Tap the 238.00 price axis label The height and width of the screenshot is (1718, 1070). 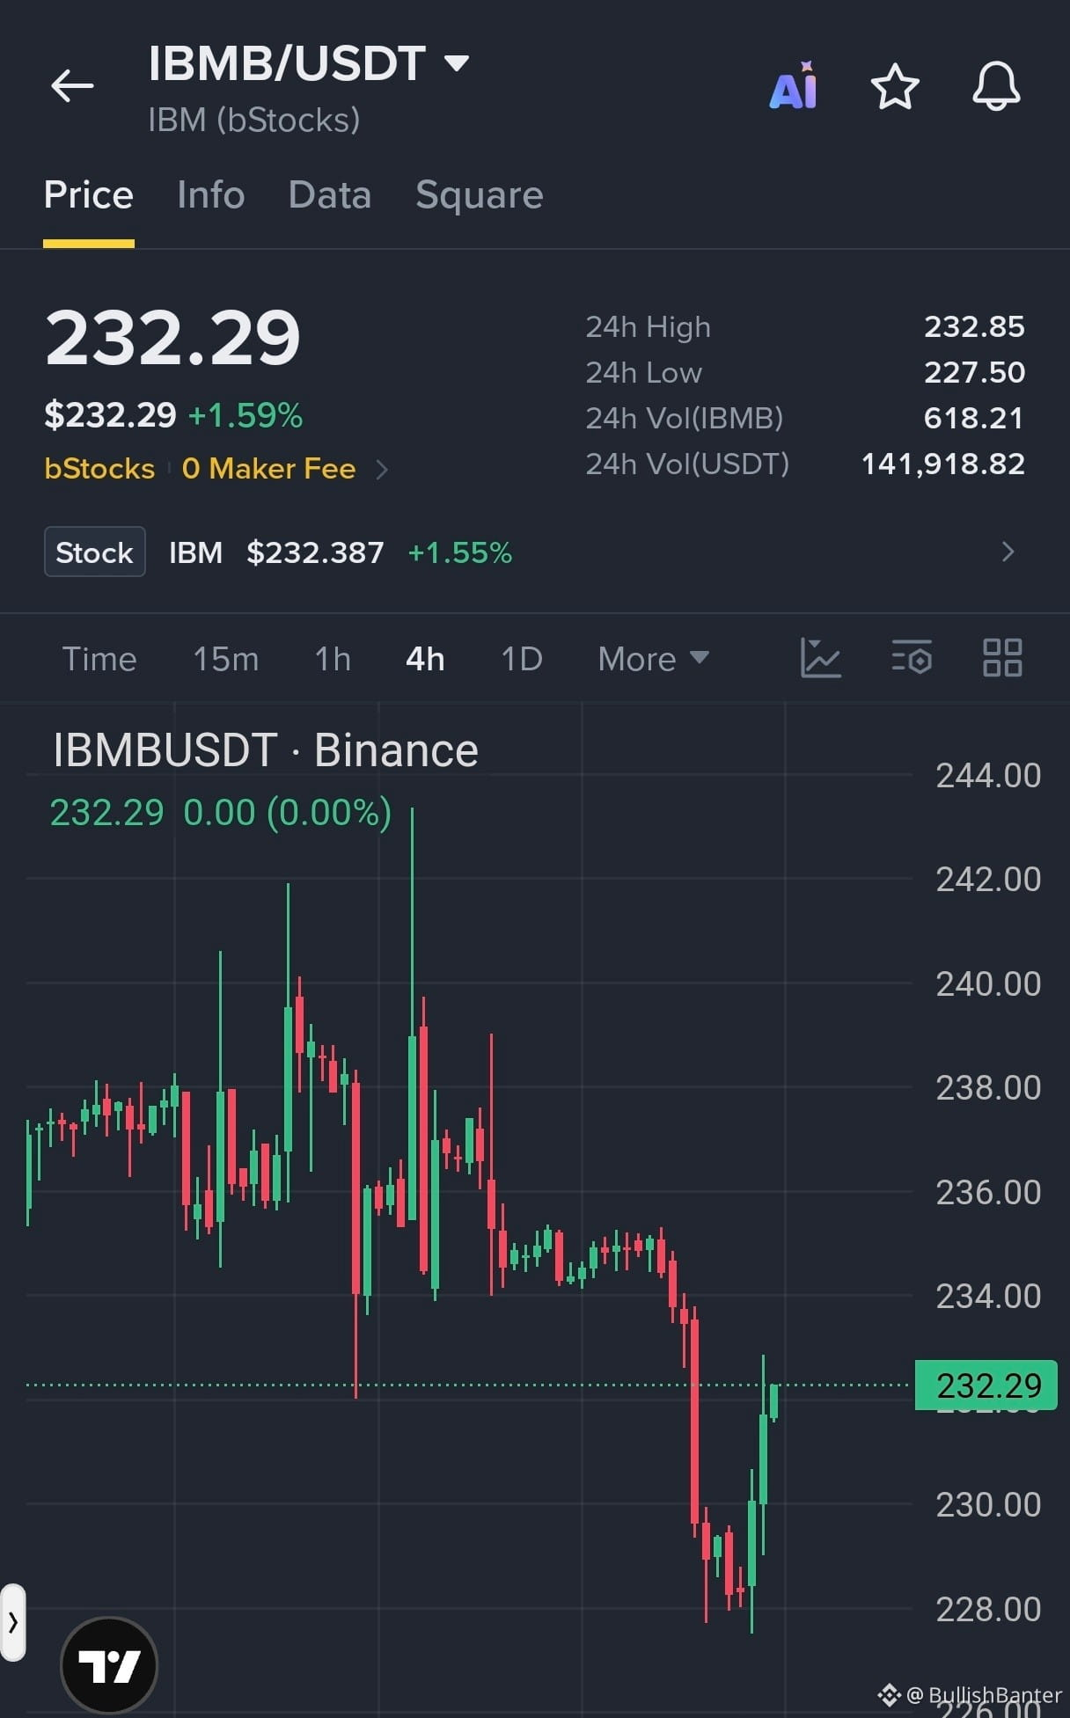988,1088
